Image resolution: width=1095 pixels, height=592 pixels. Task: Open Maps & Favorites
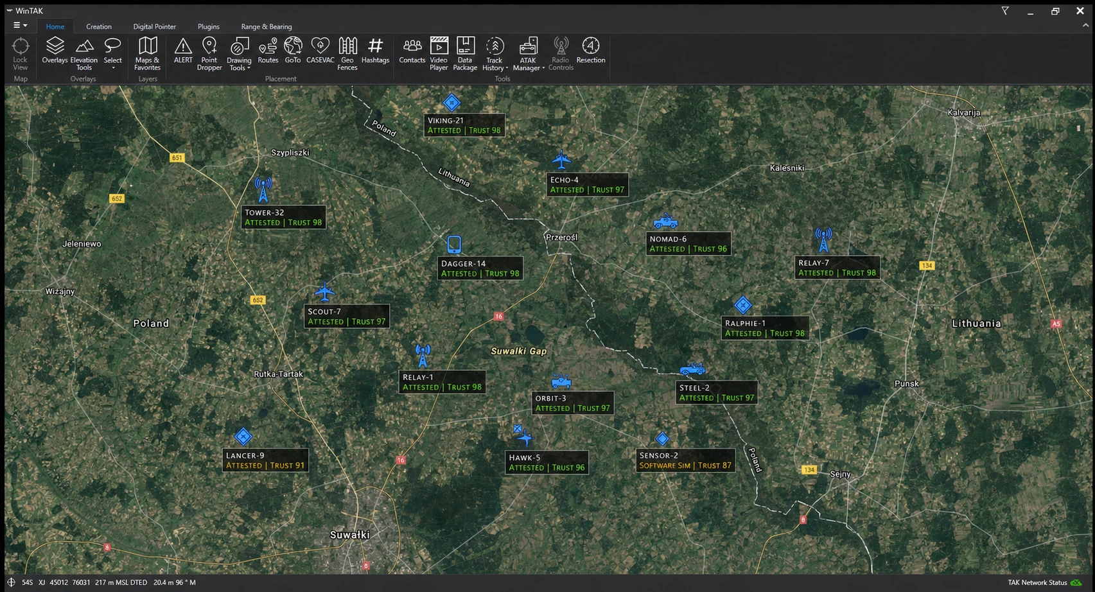click(x=148, y=54)
